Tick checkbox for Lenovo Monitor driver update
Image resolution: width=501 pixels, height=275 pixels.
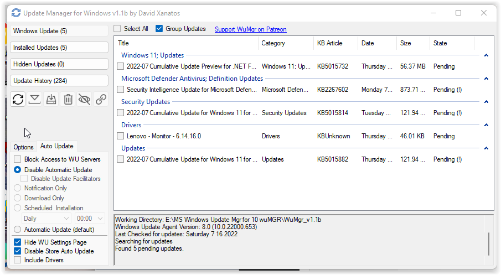[x=121, y=136]
